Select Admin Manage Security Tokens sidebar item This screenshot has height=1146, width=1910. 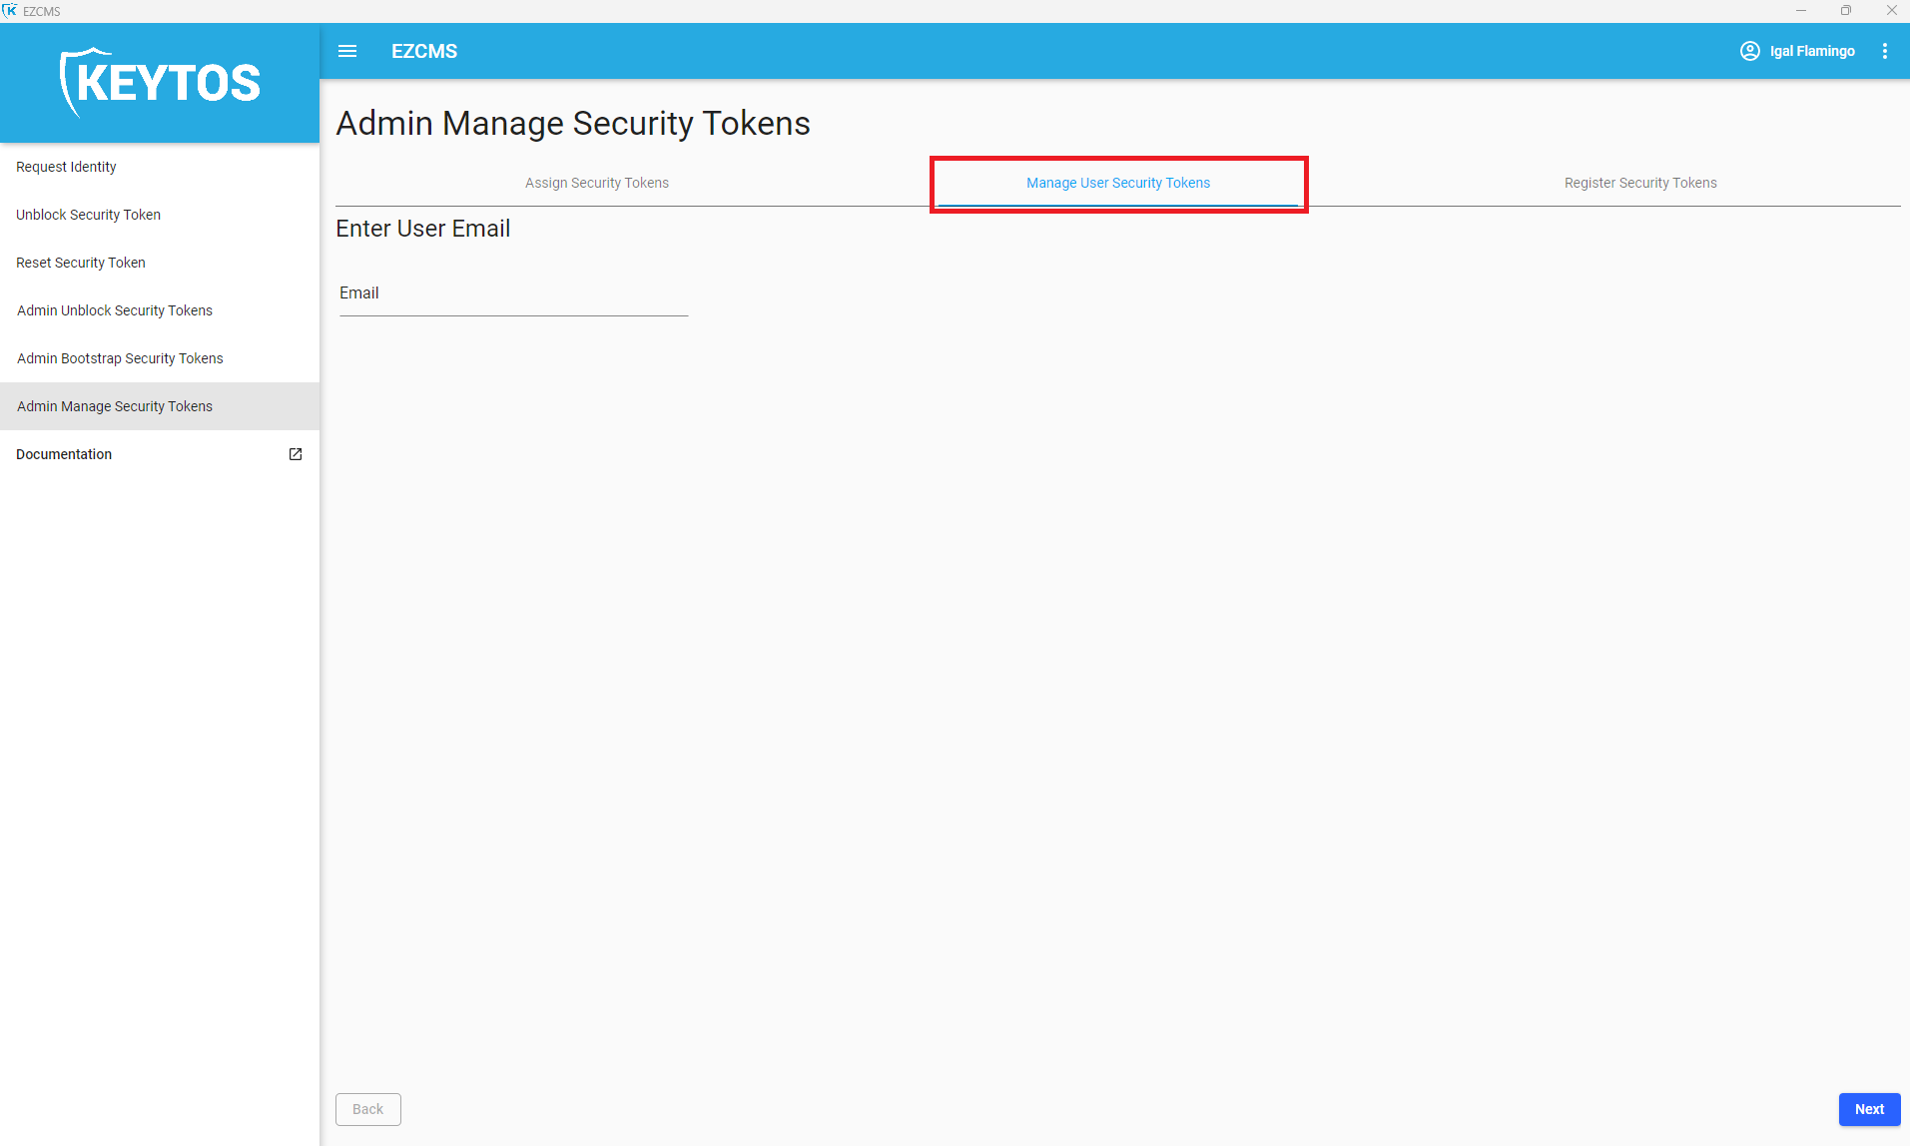(115, 406)
